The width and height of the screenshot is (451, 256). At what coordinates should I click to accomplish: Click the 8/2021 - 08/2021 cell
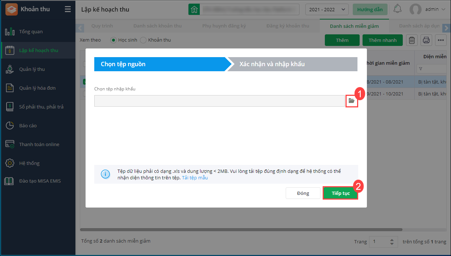point(385,82)
